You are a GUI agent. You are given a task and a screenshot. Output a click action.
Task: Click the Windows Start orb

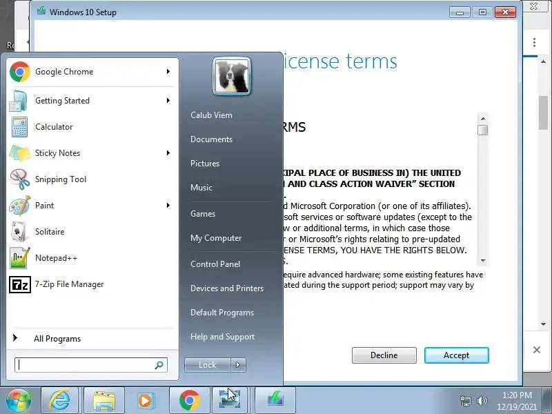coord(19,400)
